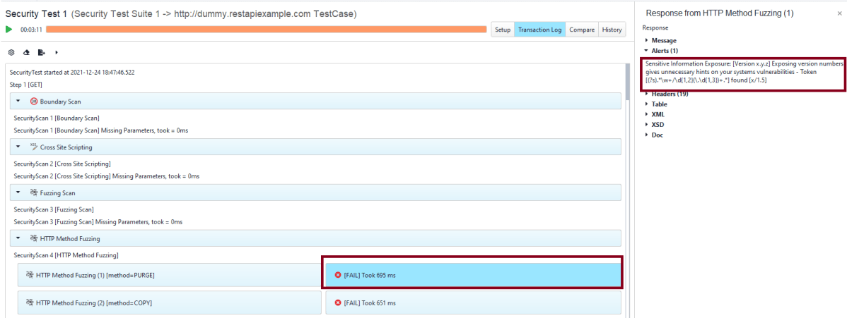Click the settings gear icon in log toolbar

[x=11, y=52]
